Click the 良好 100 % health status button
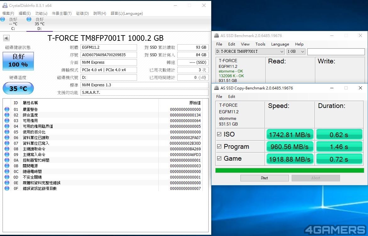Image resolution: width=368 pixels, height=236 pixels. [x=18, y=61]
